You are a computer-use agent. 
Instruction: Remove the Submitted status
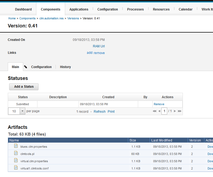[159, 104]
